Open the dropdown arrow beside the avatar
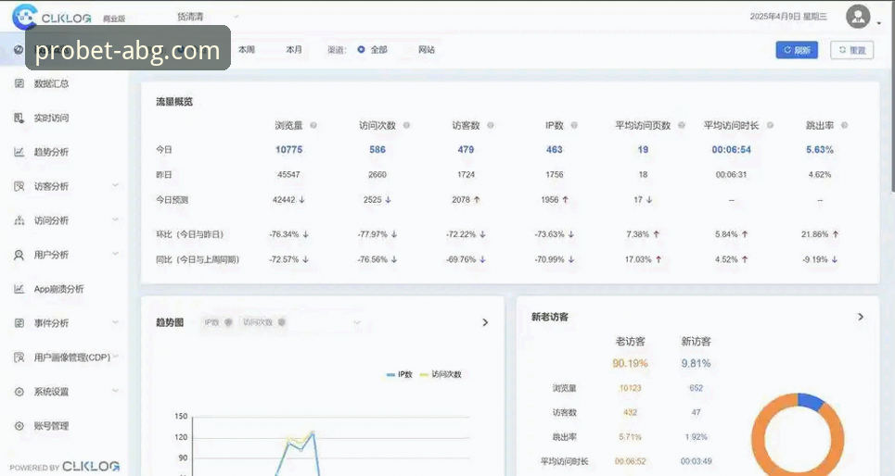This screenshot has height=476, width=895. tap(879, 23)
